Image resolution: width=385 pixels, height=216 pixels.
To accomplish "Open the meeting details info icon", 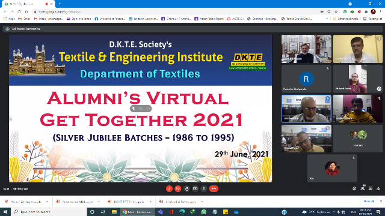I will pos(354,188).
